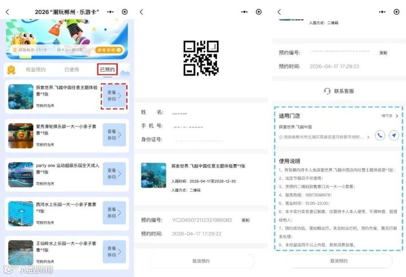Viewport: 406px width, 277px height.
Task: Select 入园时间 2026-04-17至2026-12-30 text
Action: pyautogui.click(x=203, y=181)
